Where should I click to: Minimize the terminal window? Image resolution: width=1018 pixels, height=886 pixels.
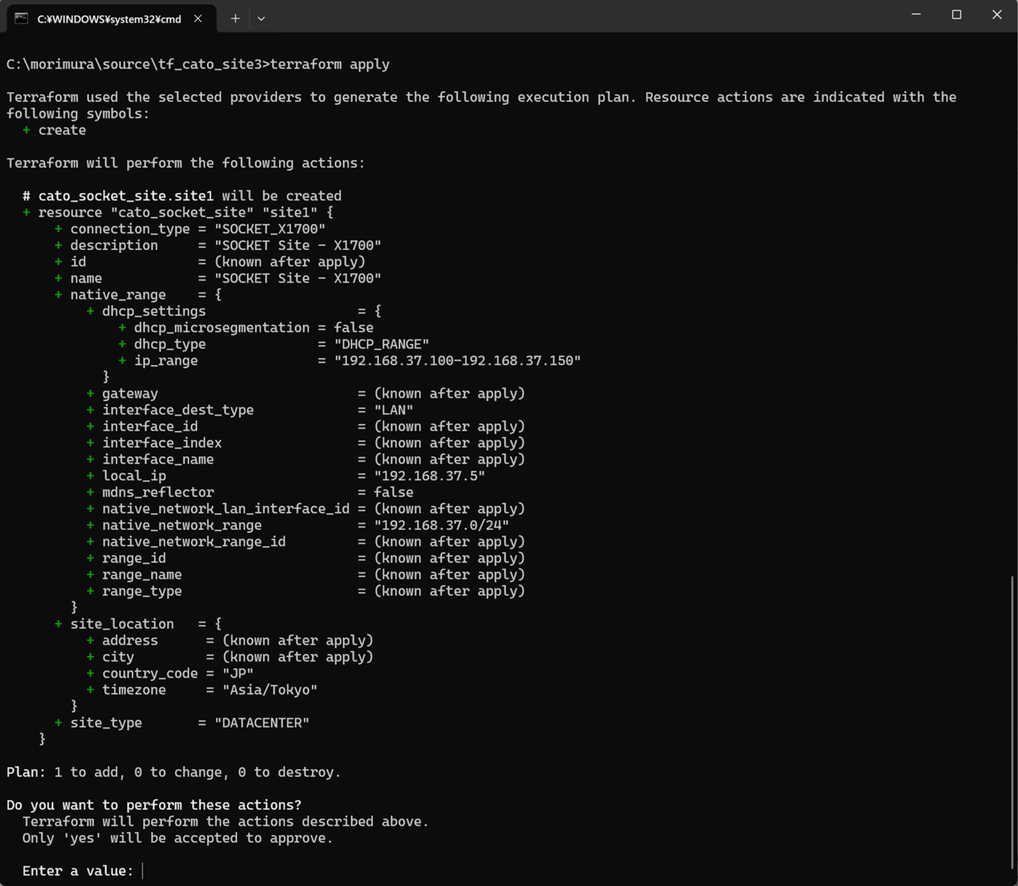(916, 15)
